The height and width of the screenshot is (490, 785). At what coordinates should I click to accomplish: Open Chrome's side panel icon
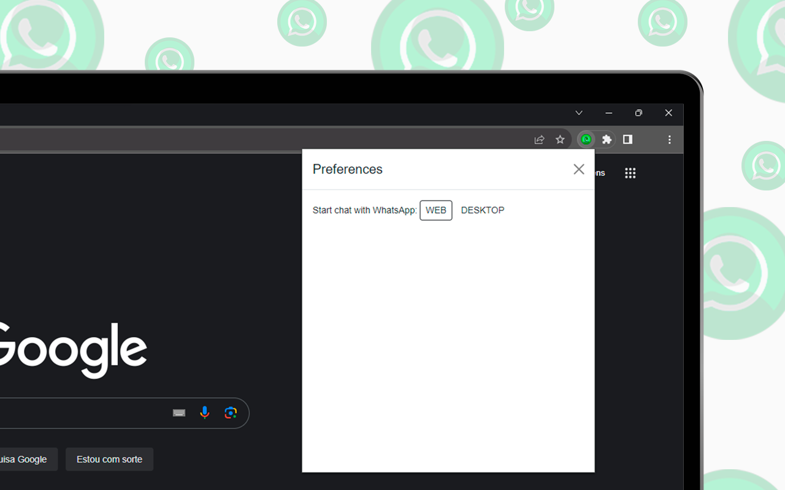point(627,139)
